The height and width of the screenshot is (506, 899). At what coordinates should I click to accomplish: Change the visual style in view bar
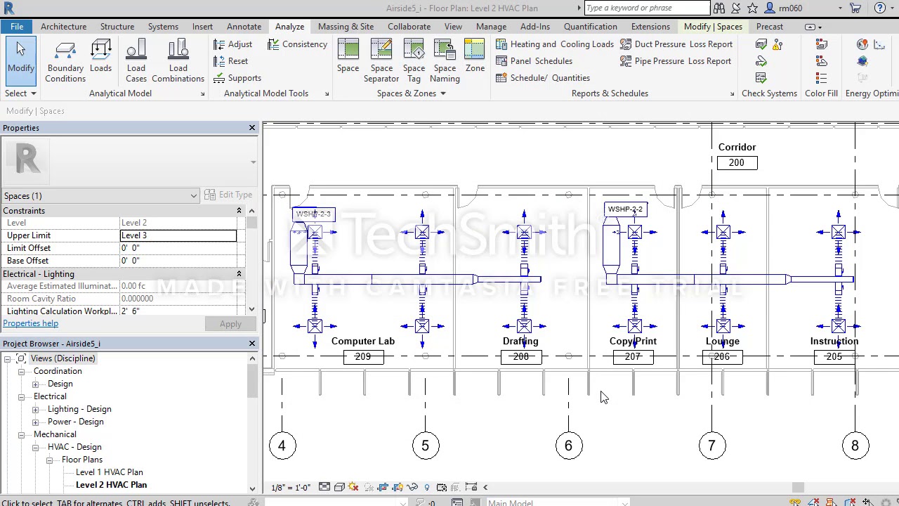pyautogui.click(x=339, y=487)
